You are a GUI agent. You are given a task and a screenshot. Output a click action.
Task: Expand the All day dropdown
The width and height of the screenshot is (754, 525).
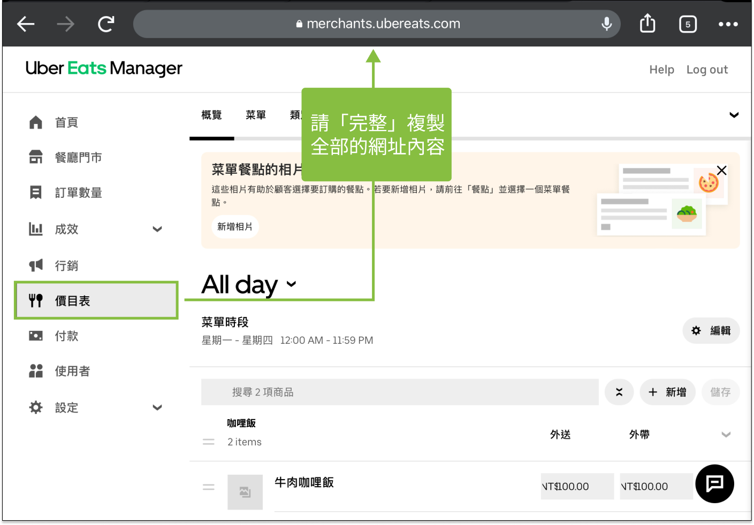(x=291, y=284)
